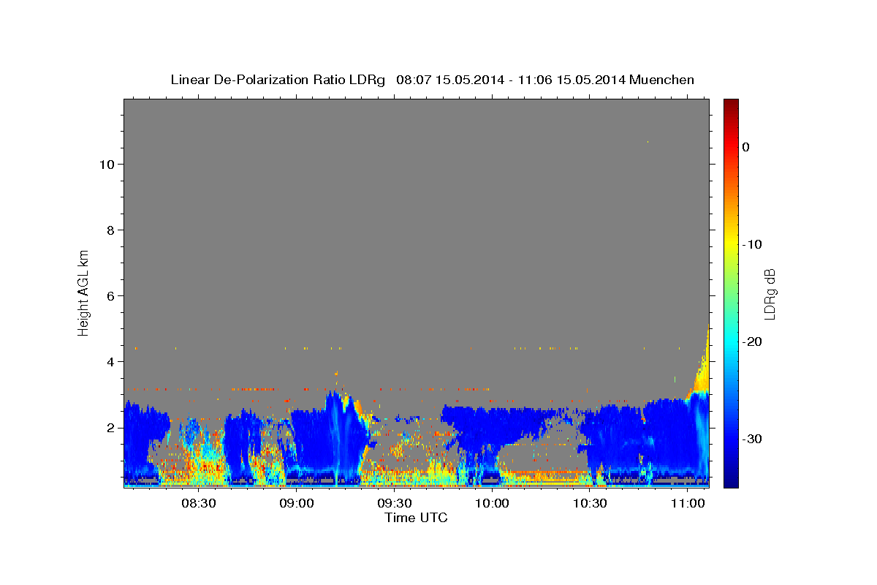Click the Time UTC axis title

(x=416, y=518)
